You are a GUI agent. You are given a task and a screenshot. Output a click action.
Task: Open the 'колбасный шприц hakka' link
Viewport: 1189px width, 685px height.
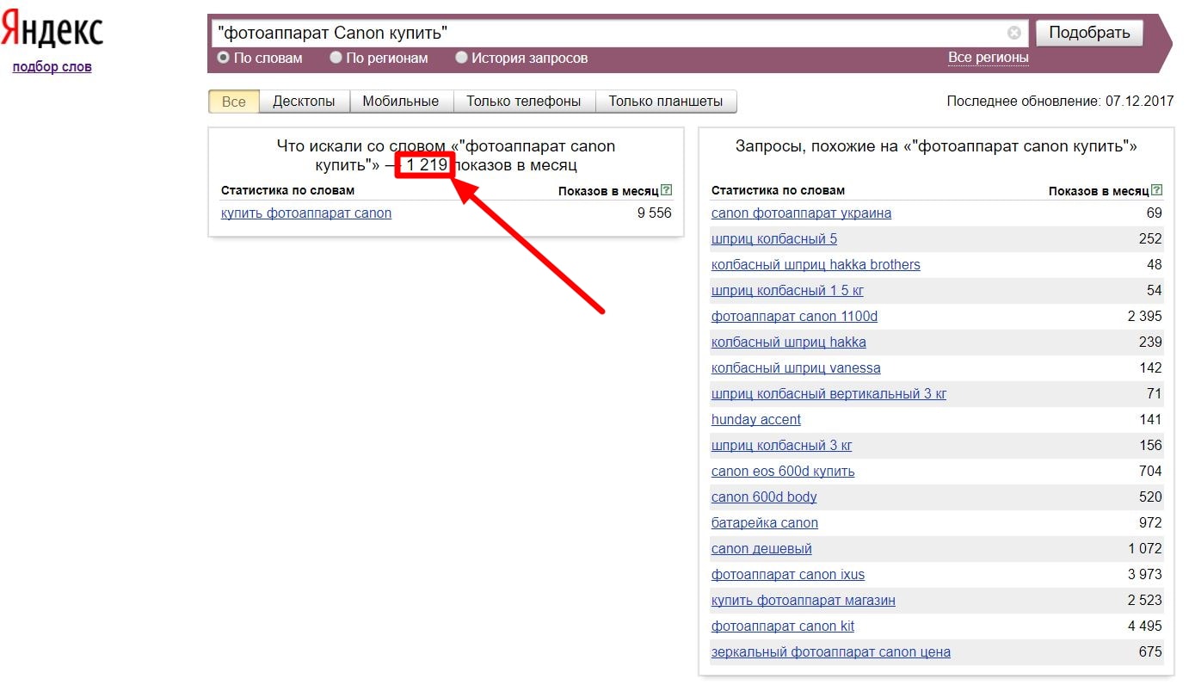[x=789, y=342]
